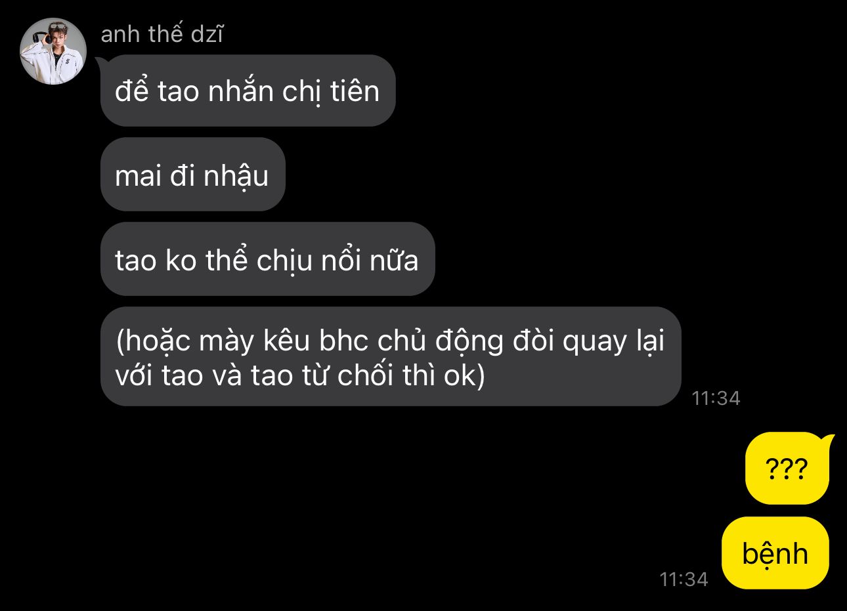Screen dimensions: 847x611
Task: Click the word 'tiên' in the first message
Action: [x=355, y=91]
